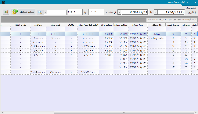The height and width of the screenshot is (114, 198).
Task: Focus the from-date field showing ۱۳۹۸/۰۱/۱۳
Action: point(171,12)
